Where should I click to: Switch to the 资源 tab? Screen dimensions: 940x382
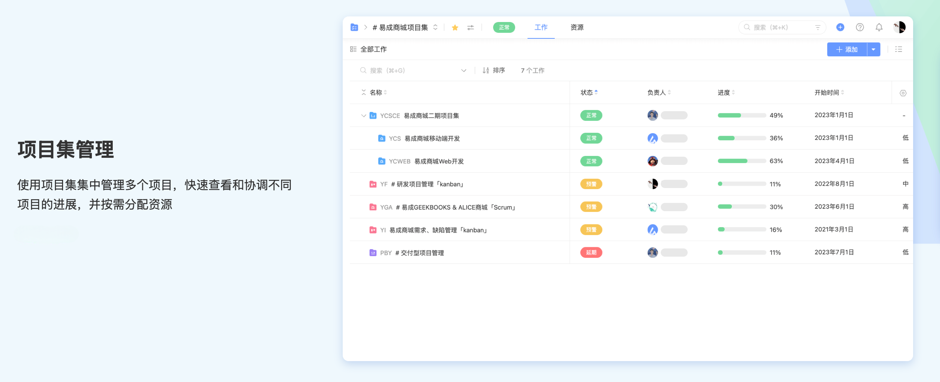[577, 27]
